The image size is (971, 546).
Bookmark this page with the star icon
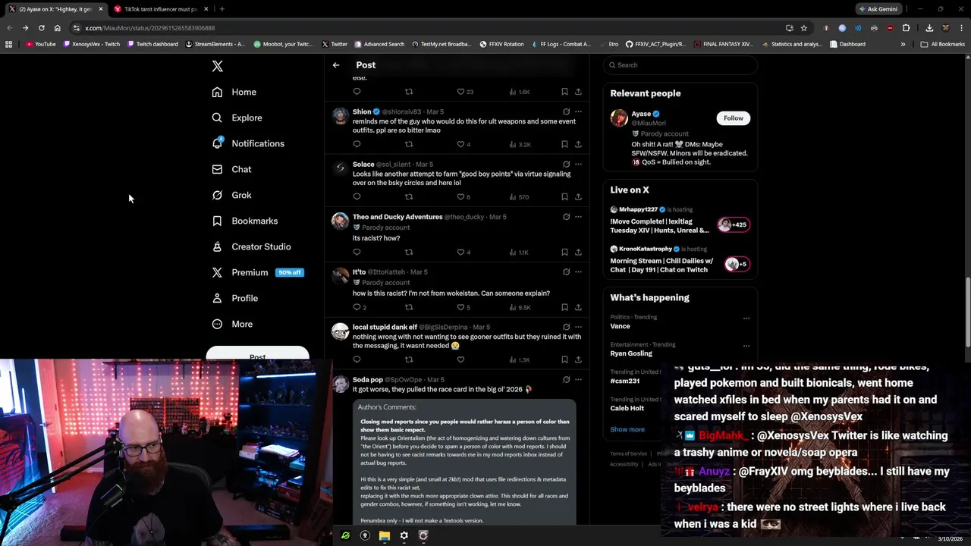pyautogui.click(x=804, y=28)
